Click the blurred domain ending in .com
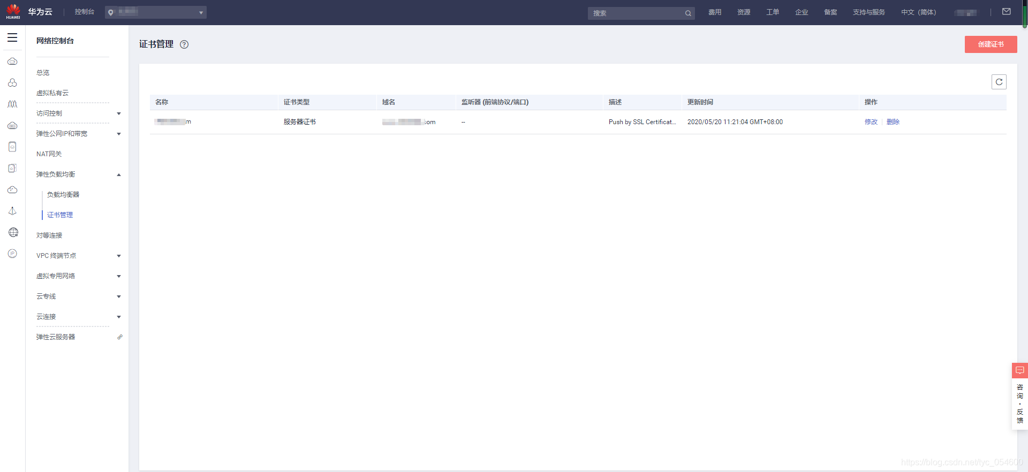Image resolution: width=1028 pixels, height=472 pixels. point(409,122)
